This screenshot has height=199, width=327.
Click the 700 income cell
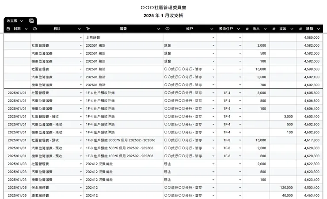[256, 85]
